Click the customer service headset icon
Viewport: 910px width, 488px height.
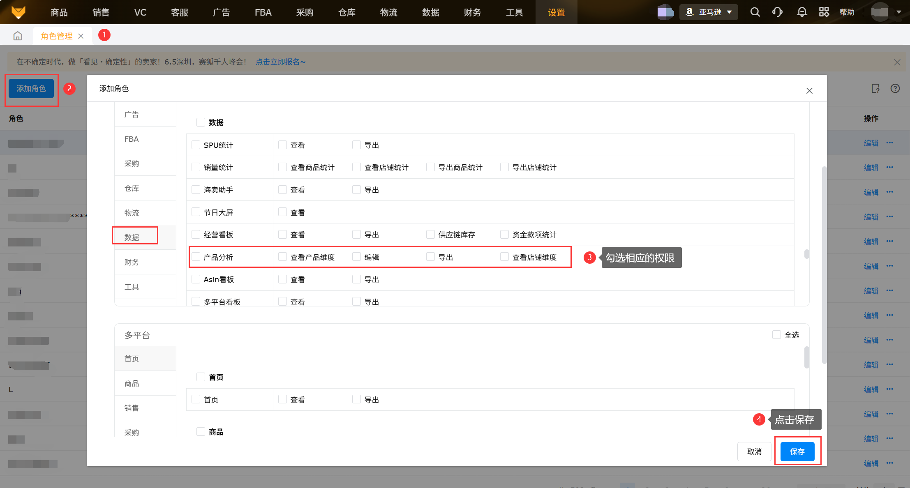tap(777, 12)
